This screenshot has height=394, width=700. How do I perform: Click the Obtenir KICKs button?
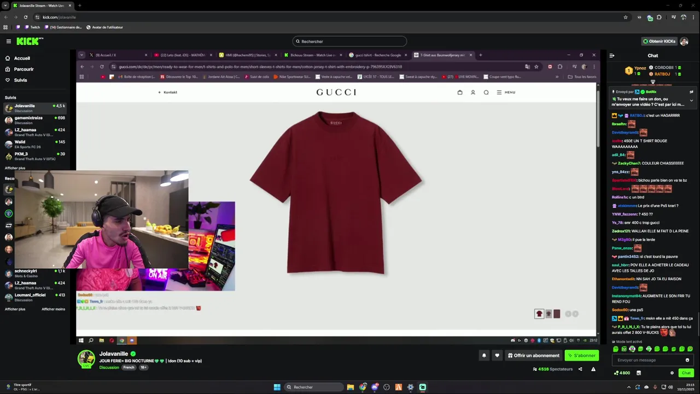[x=659, y=41]
